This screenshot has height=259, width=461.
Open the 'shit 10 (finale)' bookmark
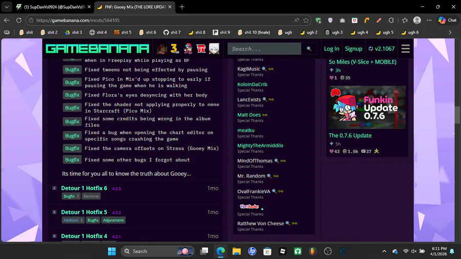point(254,32)
